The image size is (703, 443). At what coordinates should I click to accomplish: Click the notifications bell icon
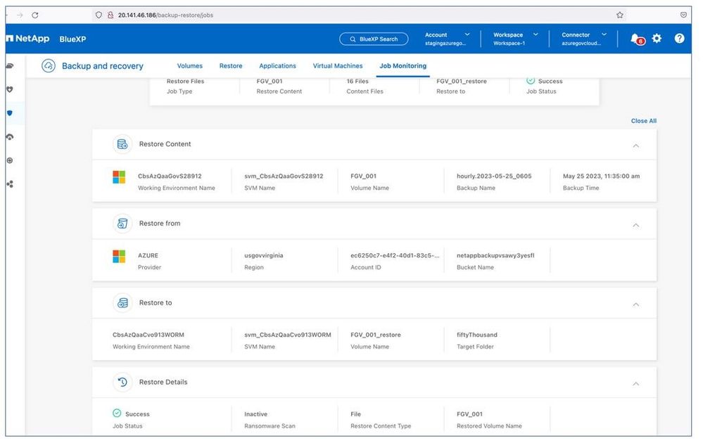[x=635, y=39]
